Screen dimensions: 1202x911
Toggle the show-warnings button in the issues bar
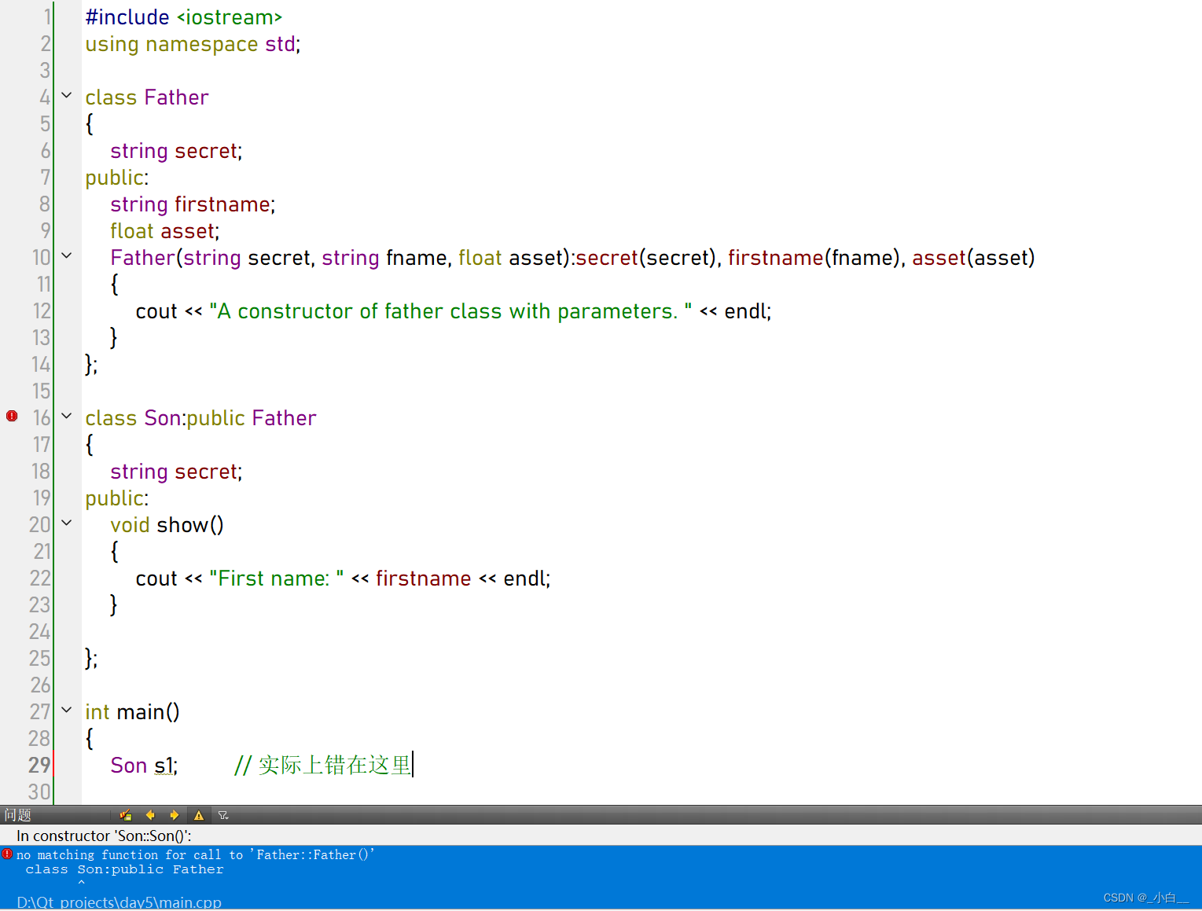pyautogui.click(x=199, y=815)
